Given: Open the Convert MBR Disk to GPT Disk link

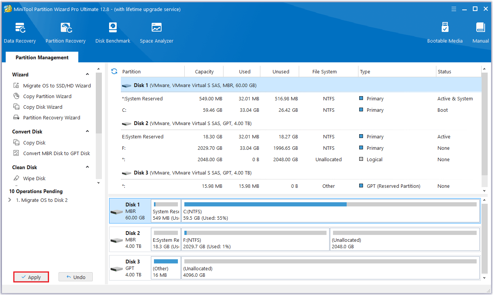Looking at the screenshot, I should 57,153.
